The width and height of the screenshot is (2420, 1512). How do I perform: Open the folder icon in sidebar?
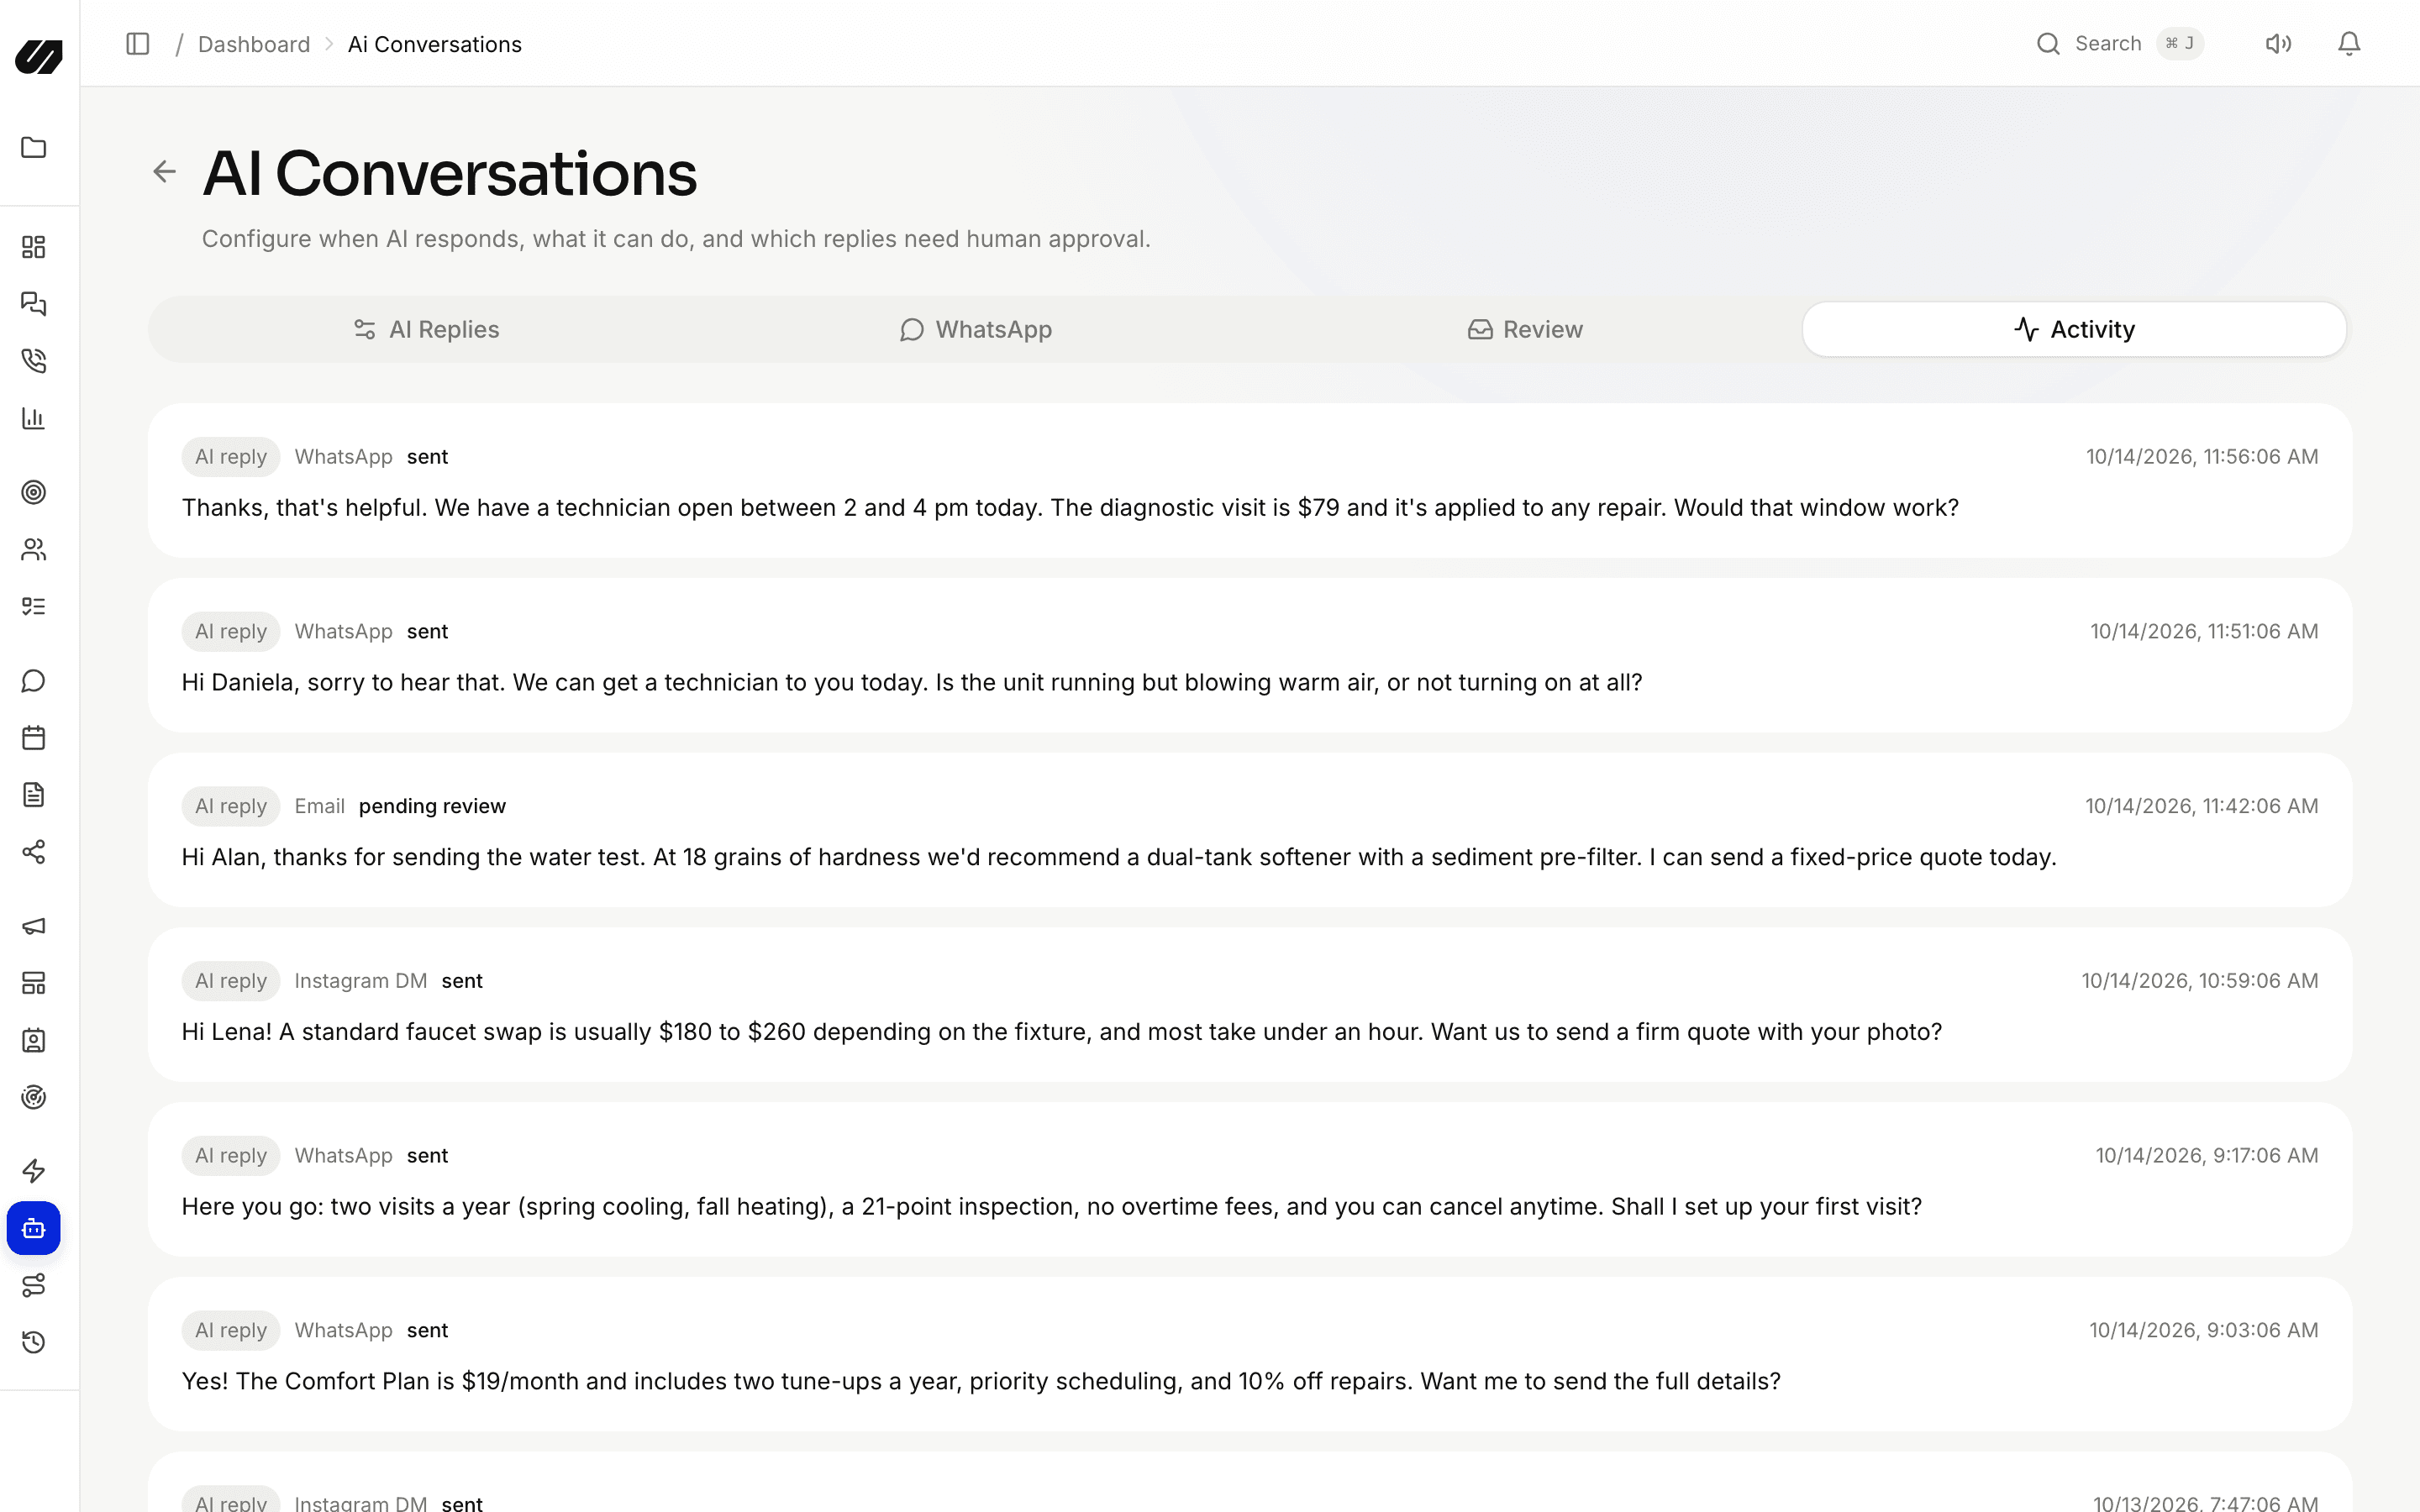(x=34, y=147)
